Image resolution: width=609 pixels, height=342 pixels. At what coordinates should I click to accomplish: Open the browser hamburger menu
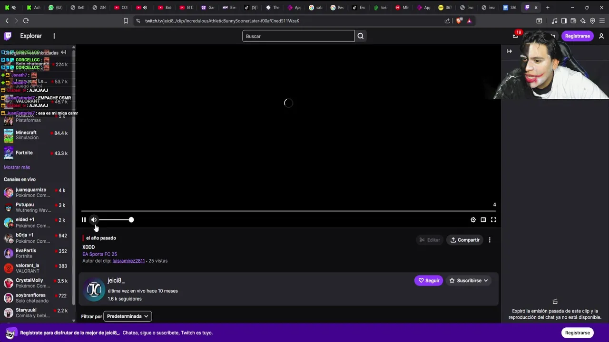coord(602,21)
